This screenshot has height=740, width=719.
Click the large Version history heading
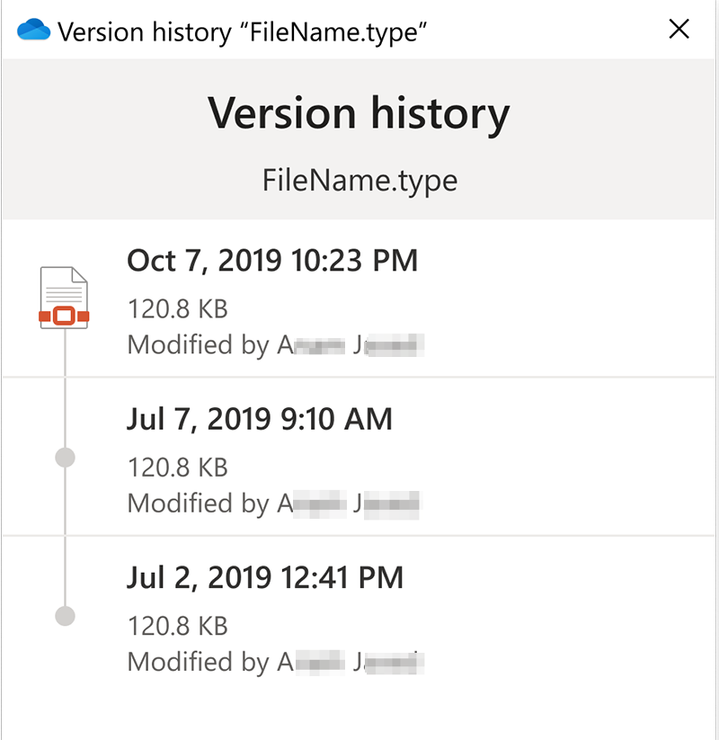(x=359, y=114)
